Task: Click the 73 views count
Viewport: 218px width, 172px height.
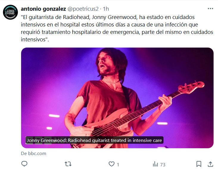Action: coord(163,165)
